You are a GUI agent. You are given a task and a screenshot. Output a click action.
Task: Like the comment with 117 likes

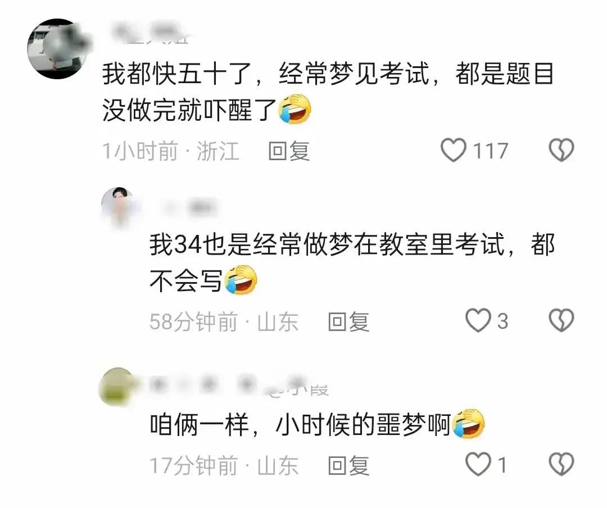click(x=454, y=150)
